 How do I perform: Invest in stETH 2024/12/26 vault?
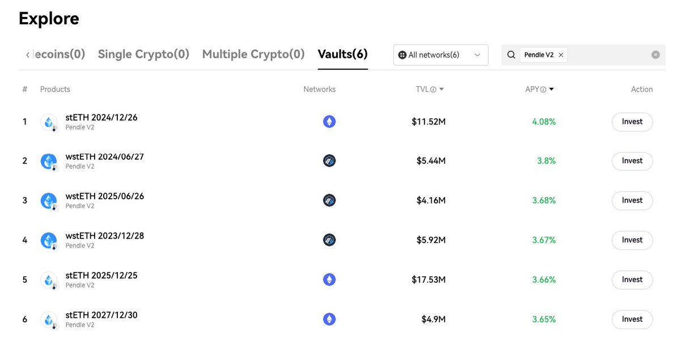pos(632,122)
